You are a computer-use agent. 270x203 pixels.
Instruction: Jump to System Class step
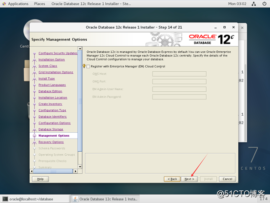point(48,66)
